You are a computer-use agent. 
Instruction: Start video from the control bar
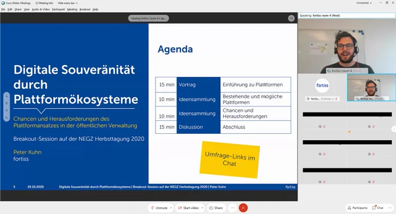click(x=189, y=208)
